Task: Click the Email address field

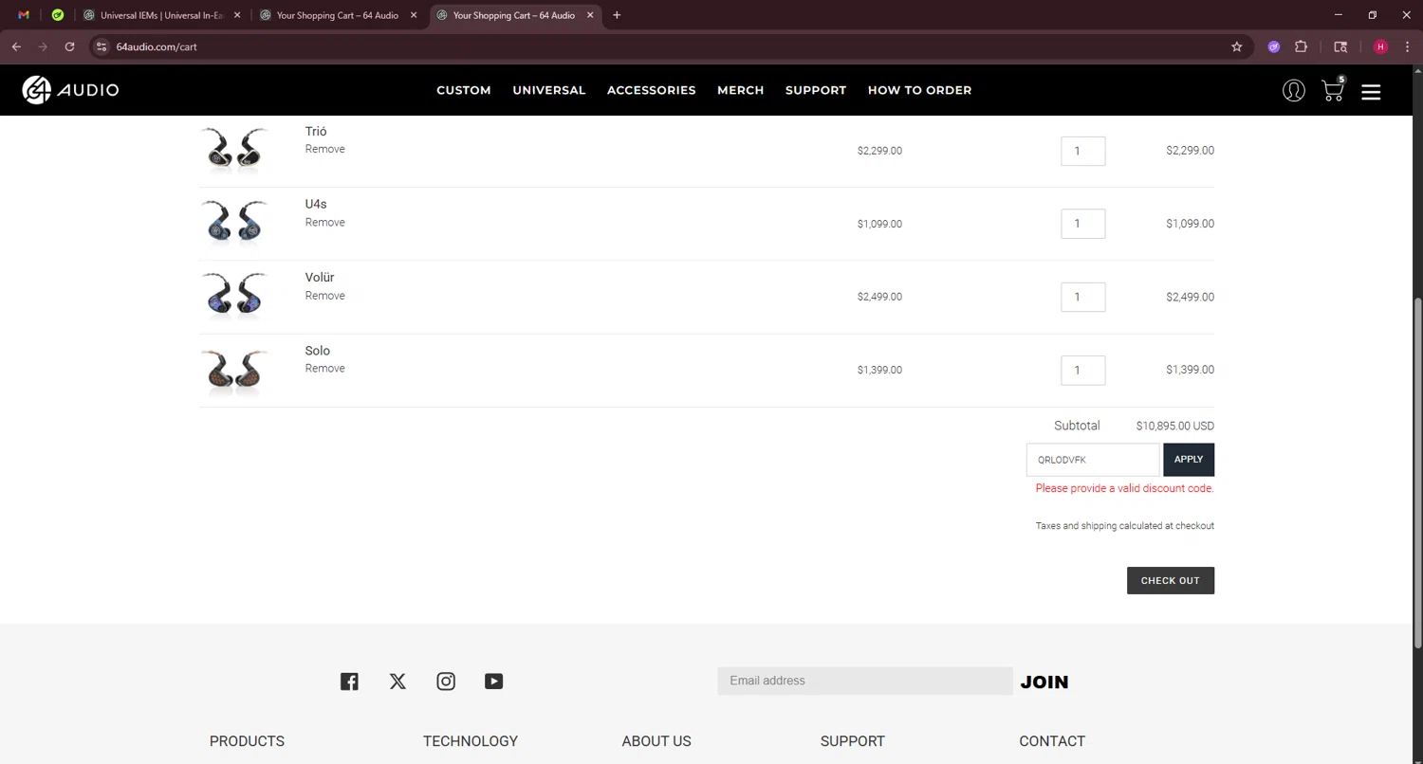Action: click(865, 681)
